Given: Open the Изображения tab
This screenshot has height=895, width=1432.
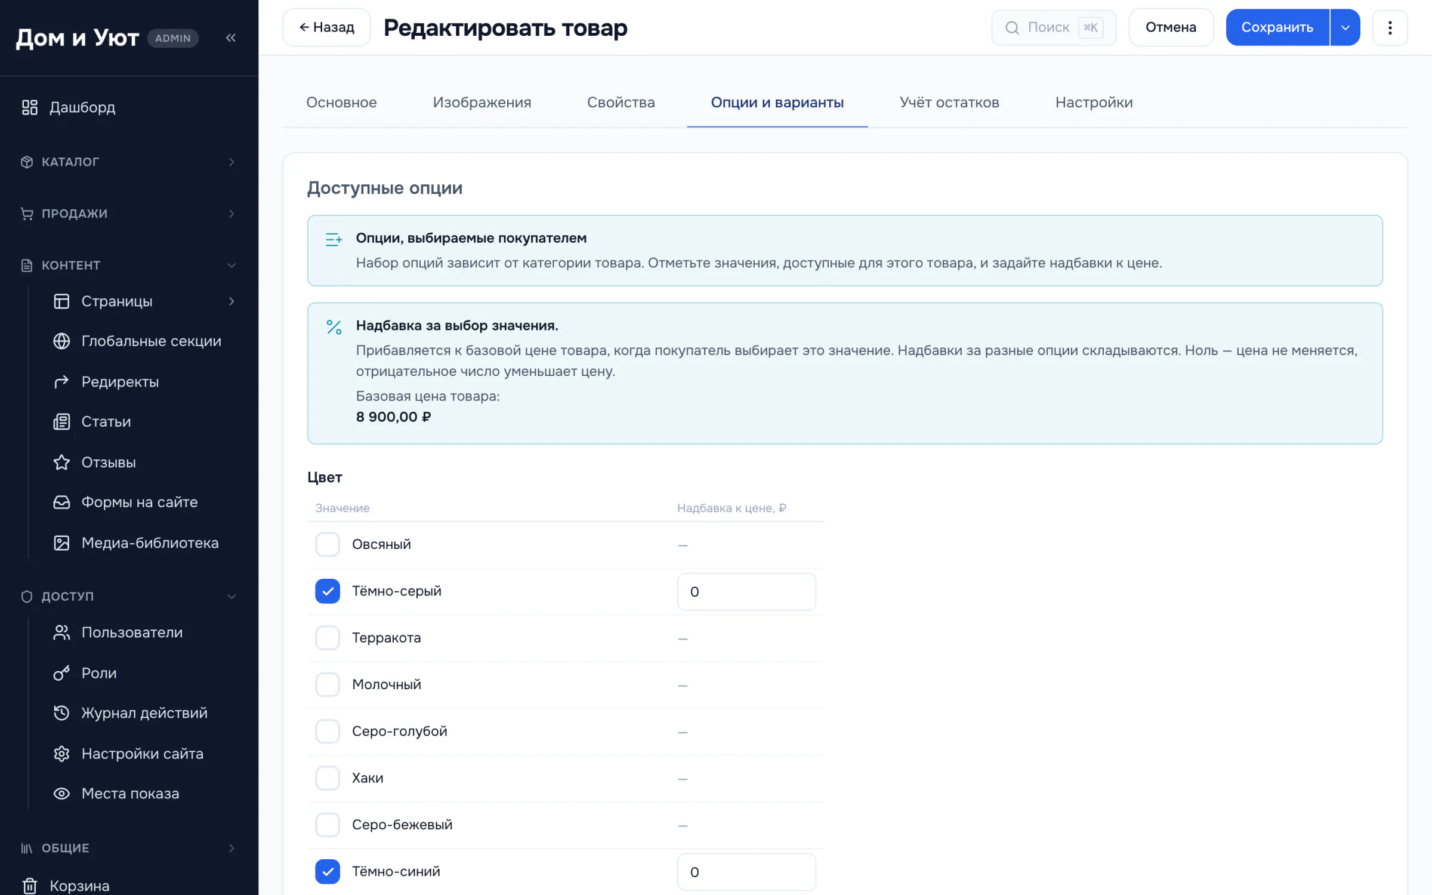Looking at the screenshot, I should tap(482, 102).
